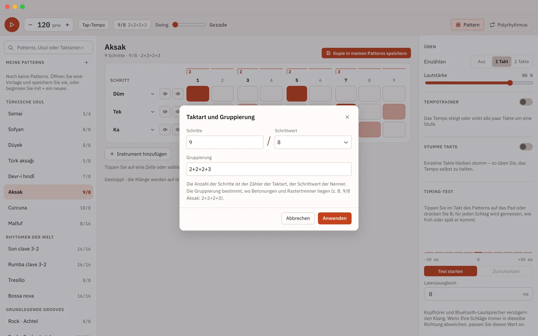This screenshot has height=336, width=538.
Task: Click Instrument hinzufügen button
Action: click(x=138, y=154)
